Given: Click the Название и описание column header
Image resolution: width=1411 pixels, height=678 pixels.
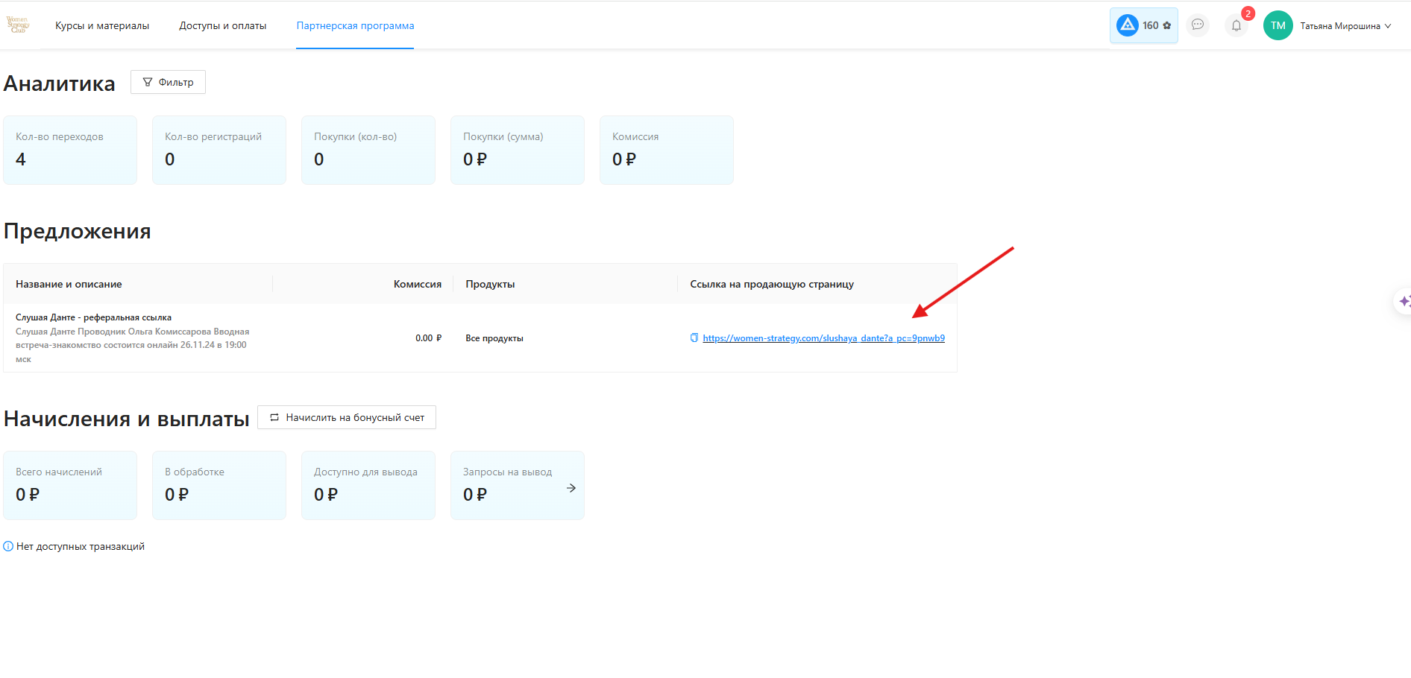Looking at the screenshot, I should (x=69, y=285).
